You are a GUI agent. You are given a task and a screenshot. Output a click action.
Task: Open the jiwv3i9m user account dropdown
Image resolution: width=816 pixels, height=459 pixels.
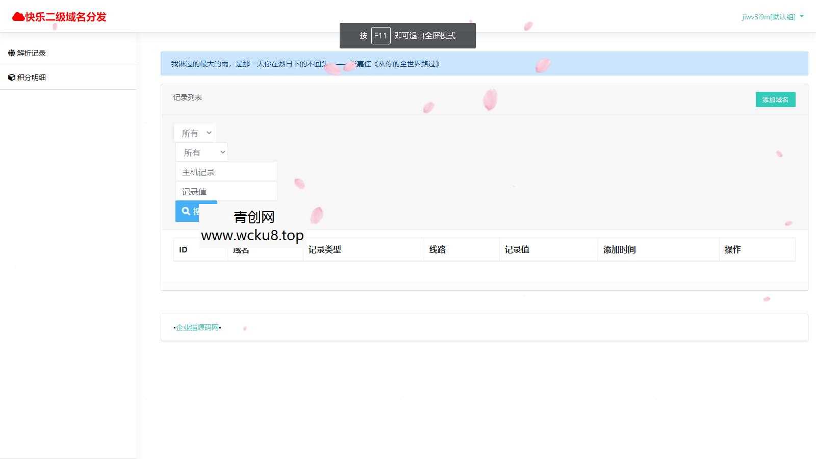[772, 17]
